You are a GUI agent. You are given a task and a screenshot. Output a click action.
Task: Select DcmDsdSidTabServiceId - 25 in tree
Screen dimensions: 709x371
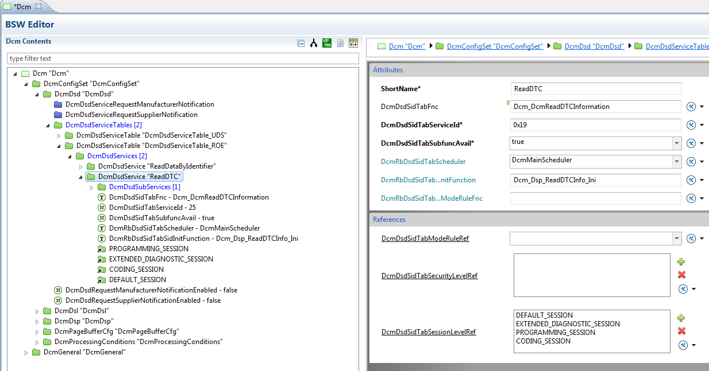(148, 208)
